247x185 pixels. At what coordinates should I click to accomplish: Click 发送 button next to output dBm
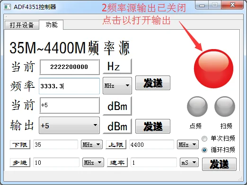click(x=153, y=126)
